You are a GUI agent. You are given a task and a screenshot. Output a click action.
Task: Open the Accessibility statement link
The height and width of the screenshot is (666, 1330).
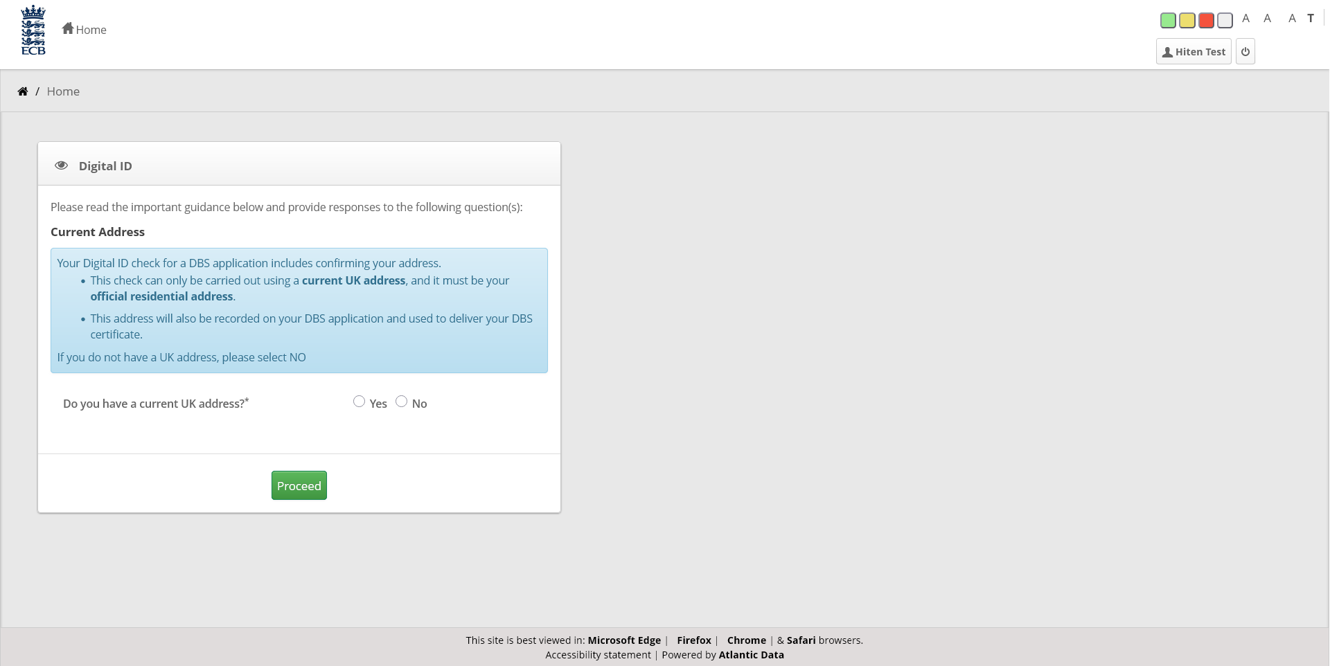coord(598,655)
